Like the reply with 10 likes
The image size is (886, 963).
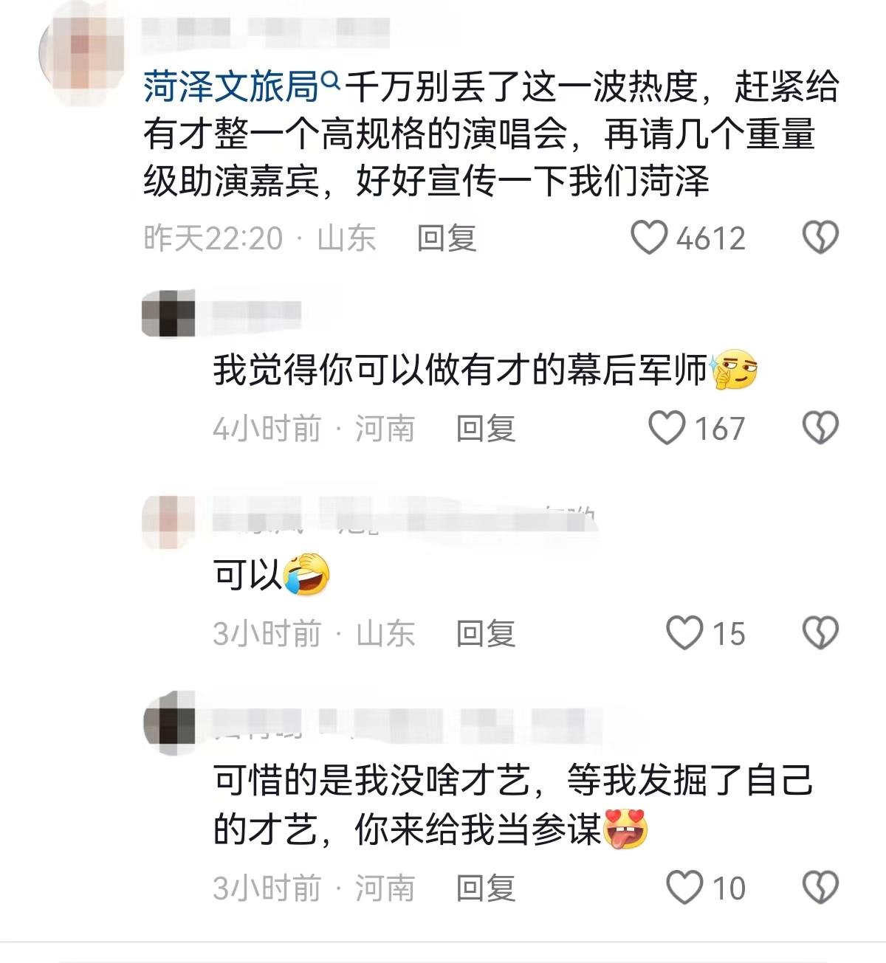tap(684, 888)
